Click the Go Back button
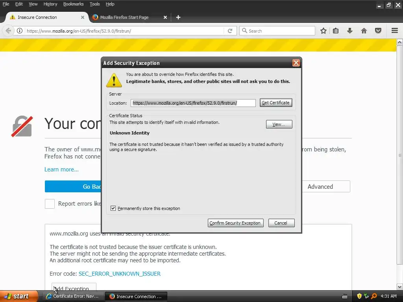Image resolution: width=403 pixels, height=302 pixels. pyautogui.click(x=73, y=187)
